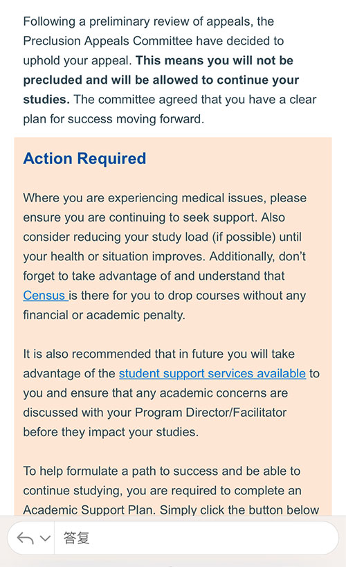The width and height of the screenshot is (346, 567).
Task: Click the 'It is also recommended' sentence
Action: click(158, 354)
